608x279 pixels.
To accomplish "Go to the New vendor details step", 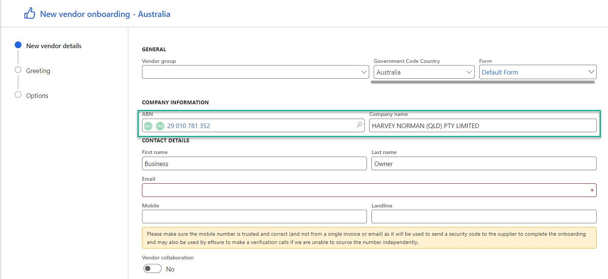I will [53, 46].
